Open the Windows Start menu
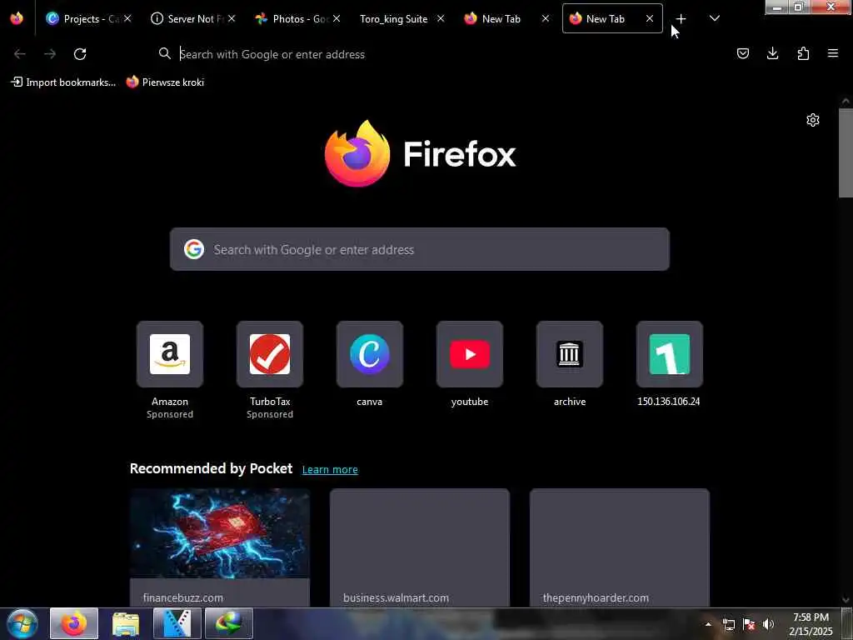Viewport: 853px width, 640px height. click(22, 623)
